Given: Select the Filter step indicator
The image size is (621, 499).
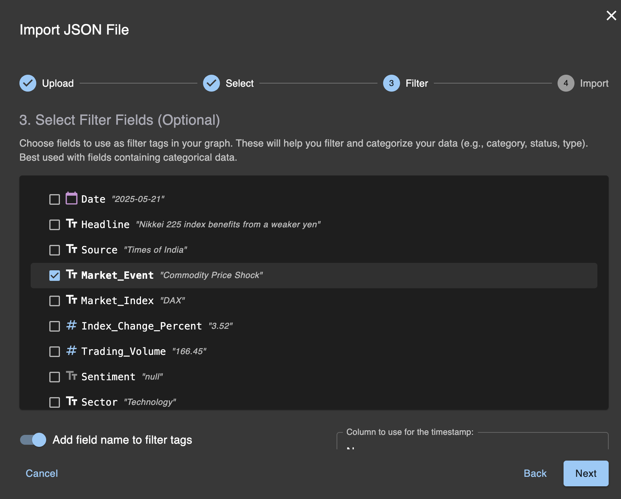Looking at the screenshot, I should (x=391, y=83).
